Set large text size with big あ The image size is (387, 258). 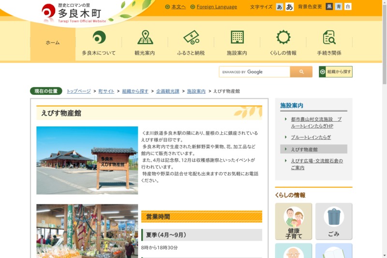289,7
